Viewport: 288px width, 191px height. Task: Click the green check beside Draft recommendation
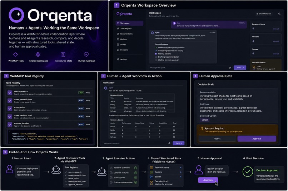pyautogui.click(x=135, y=182)
